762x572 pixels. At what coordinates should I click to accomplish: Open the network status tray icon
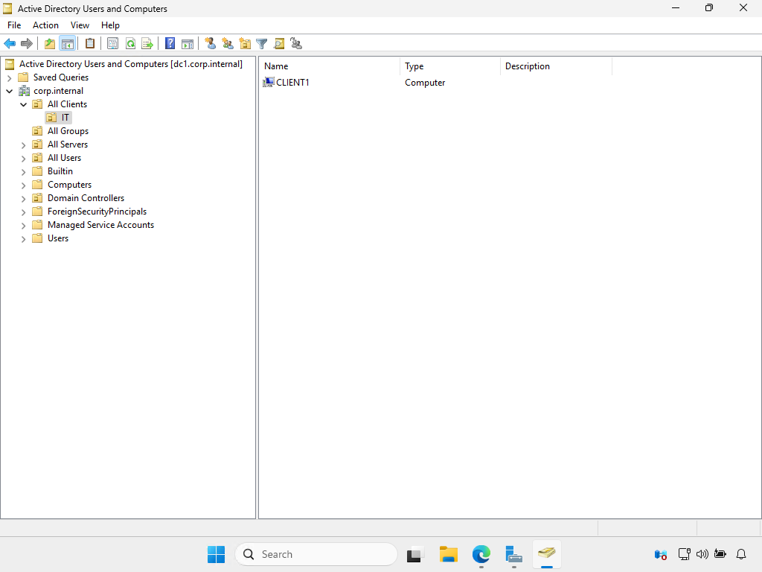click(685, 554)
